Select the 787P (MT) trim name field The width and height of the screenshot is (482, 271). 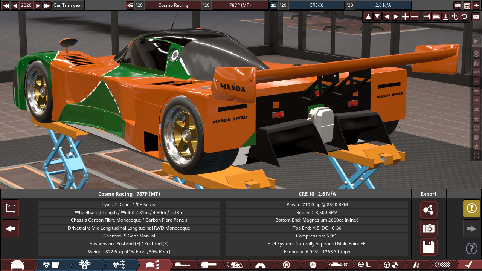(x=240, y=5)
